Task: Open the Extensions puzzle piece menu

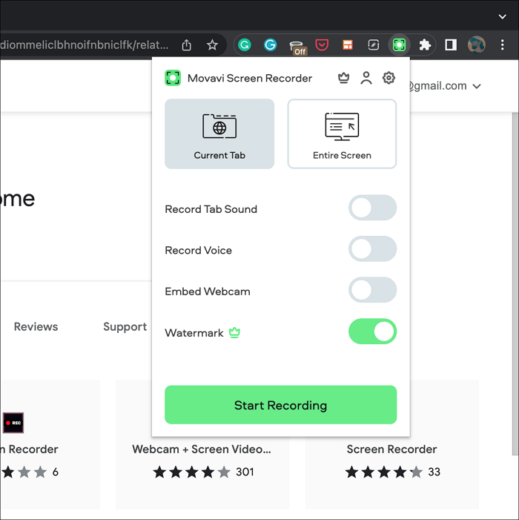Action: click(425, 45)
